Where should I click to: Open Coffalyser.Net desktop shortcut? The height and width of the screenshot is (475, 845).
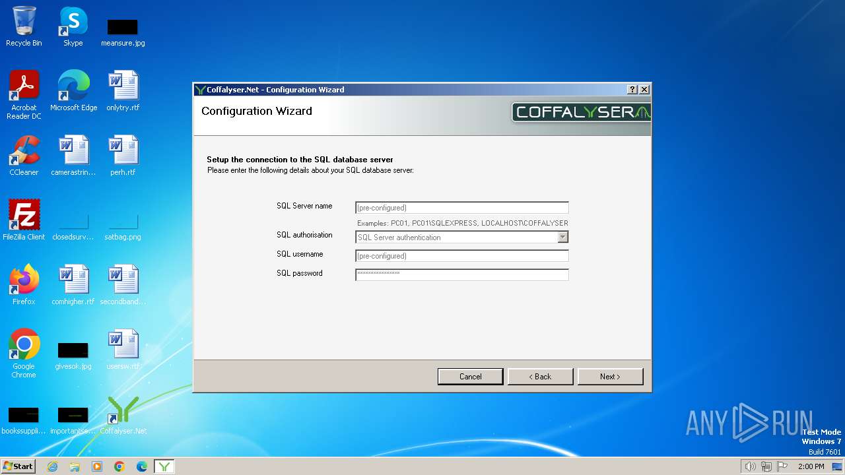pos(123,414)
